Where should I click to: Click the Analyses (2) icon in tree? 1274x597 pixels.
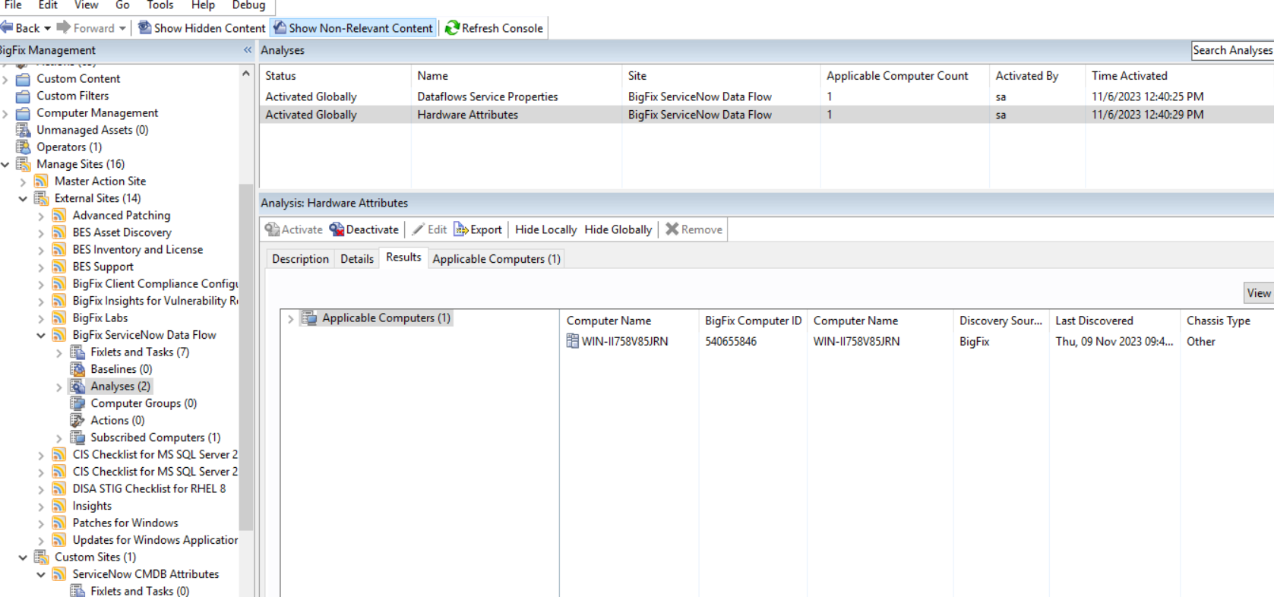(x=77, y=387)
